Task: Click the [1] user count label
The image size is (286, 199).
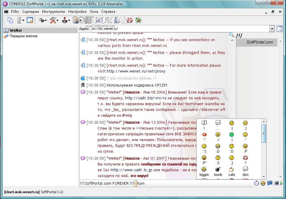Action: (x=239, y=35)
